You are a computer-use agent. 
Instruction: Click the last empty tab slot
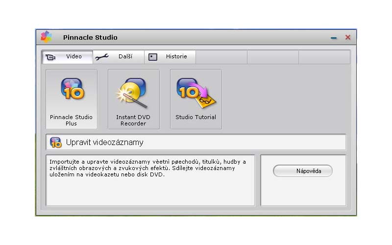[324, 57]
